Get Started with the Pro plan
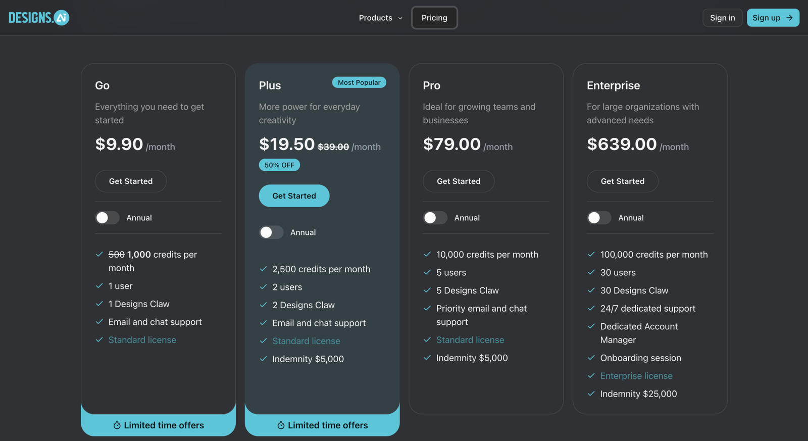The width and height of the screenshot is (808, 441). [x=459, y=181]
